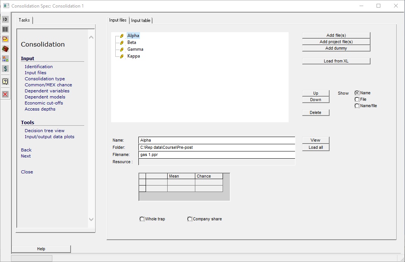Open the Decision tree view link

(44, 130)
